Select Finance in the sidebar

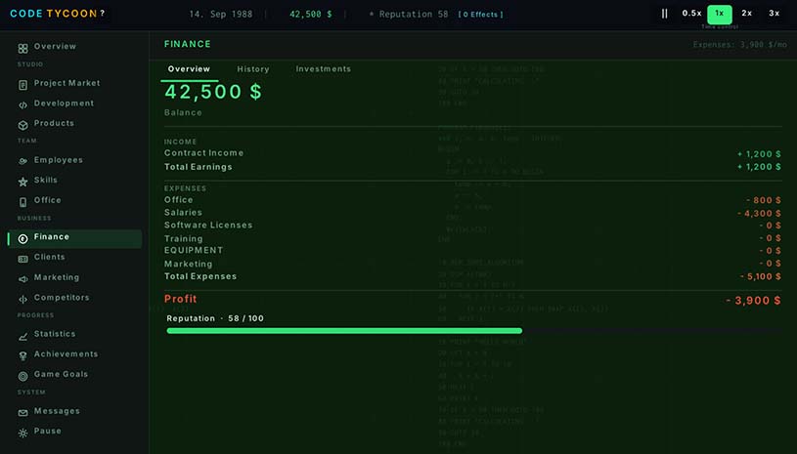pyautogui.click(x=74, y=238)
